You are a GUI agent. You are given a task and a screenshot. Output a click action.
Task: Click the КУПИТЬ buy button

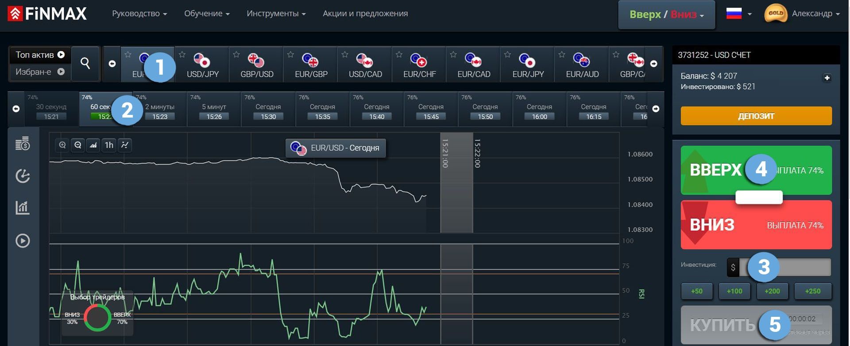point(756,325)
